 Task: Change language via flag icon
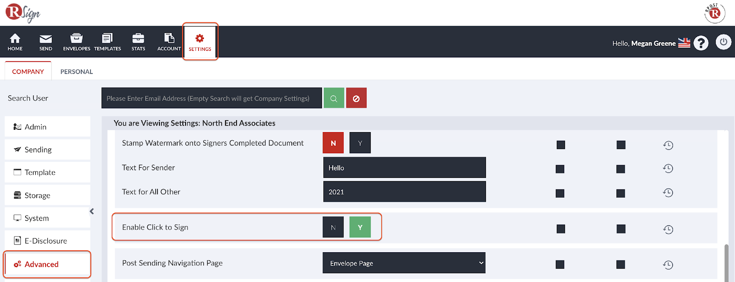684,43
